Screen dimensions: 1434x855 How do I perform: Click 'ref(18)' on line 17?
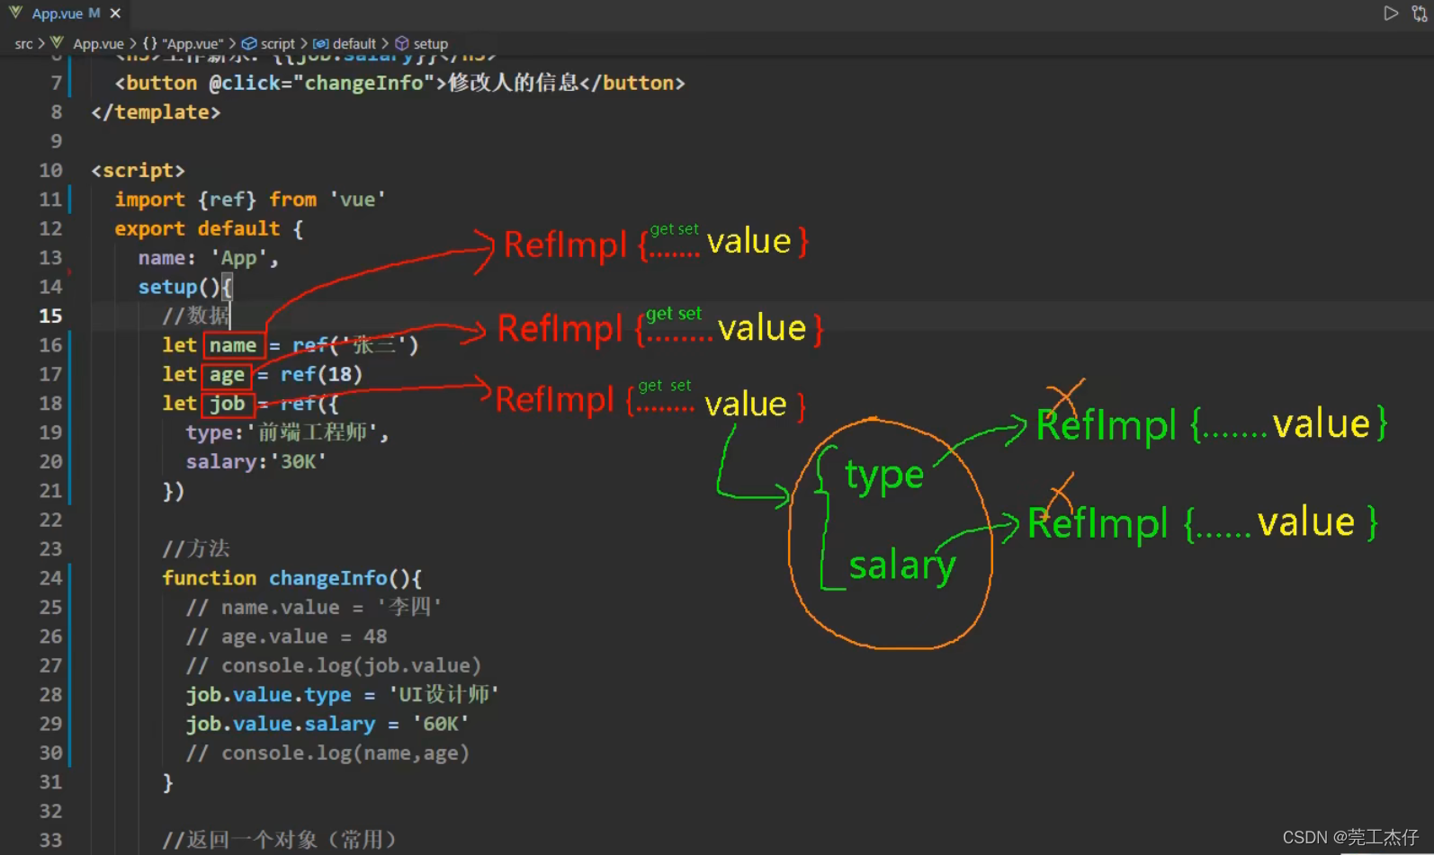321,374
